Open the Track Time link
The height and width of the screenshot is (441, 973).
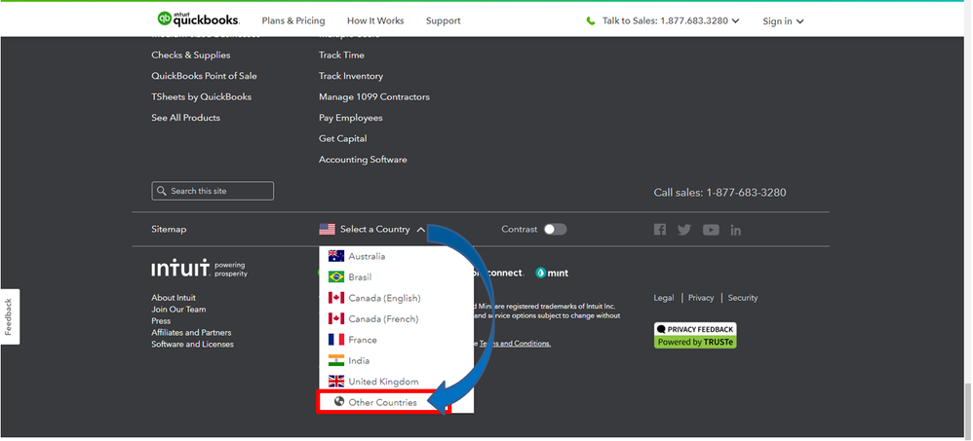pos(341,55)
